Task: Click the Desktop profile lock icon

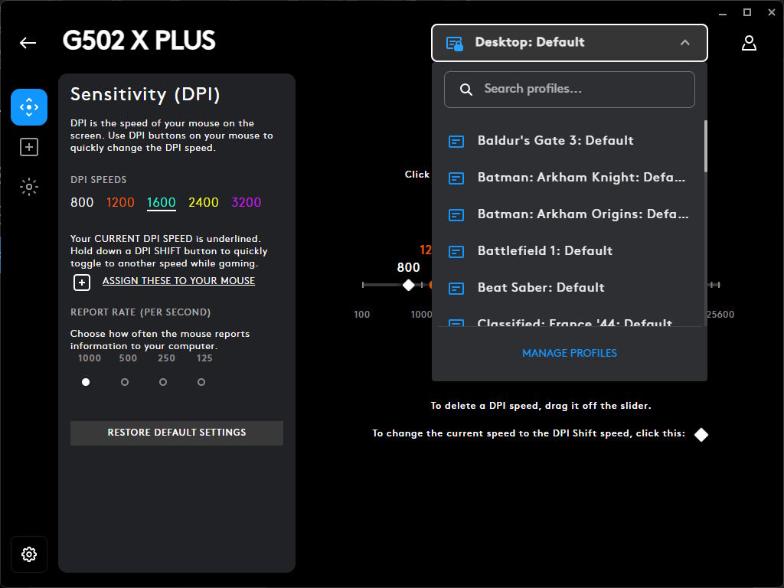Action: [455, 44]
